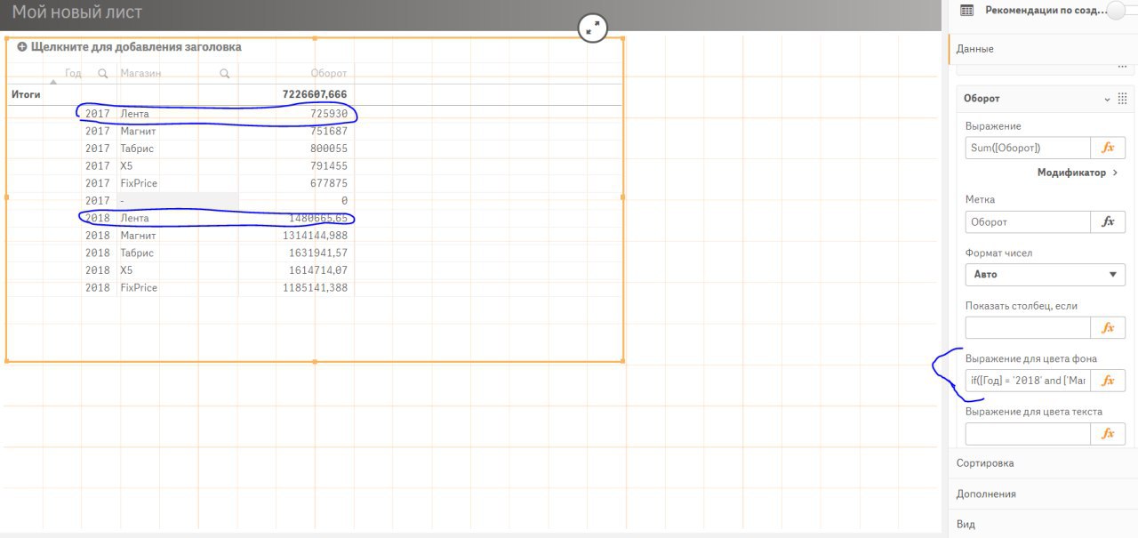
Task: Click the value 1614714,07
Action: pyautogui.click(x=318, y=270)
